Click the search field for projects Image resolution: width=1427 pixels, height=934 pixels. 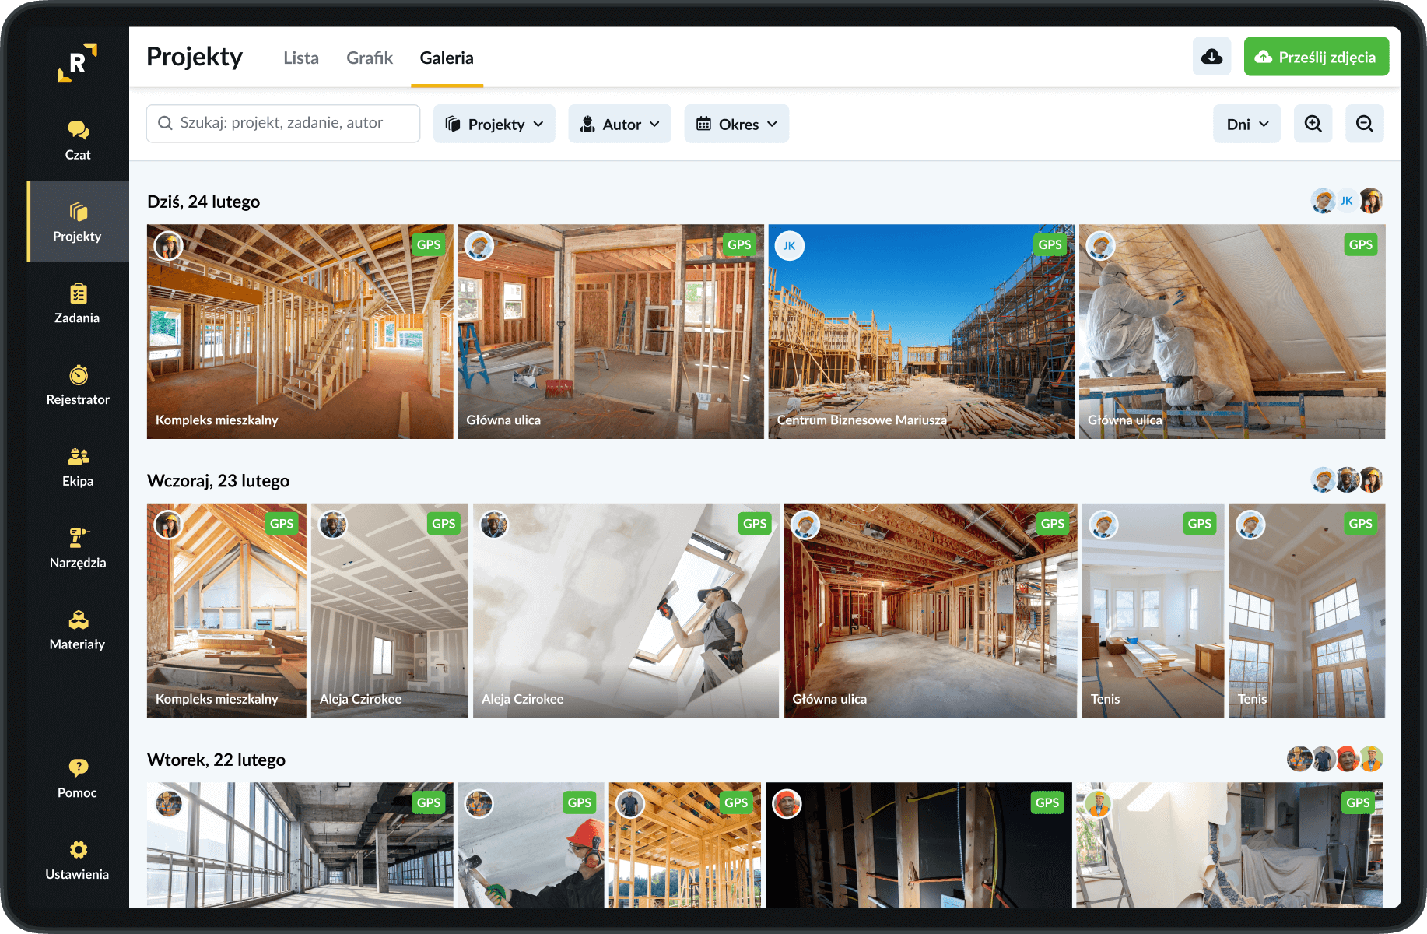click(283, 123)
